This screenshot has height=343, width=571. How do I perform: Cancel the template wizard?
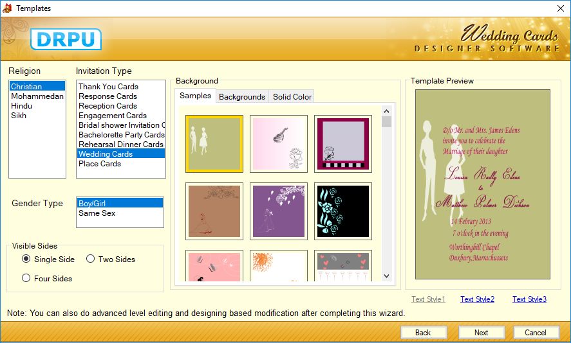coord(536,333)
